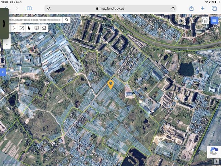This screenshot has width=221, height=166.
Task: Click the reCAPTCHA badge
Action: (x=214, y=152)
